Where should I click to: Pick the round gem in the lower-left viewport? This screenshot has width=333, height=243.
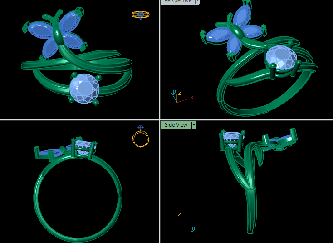[83, 146]
